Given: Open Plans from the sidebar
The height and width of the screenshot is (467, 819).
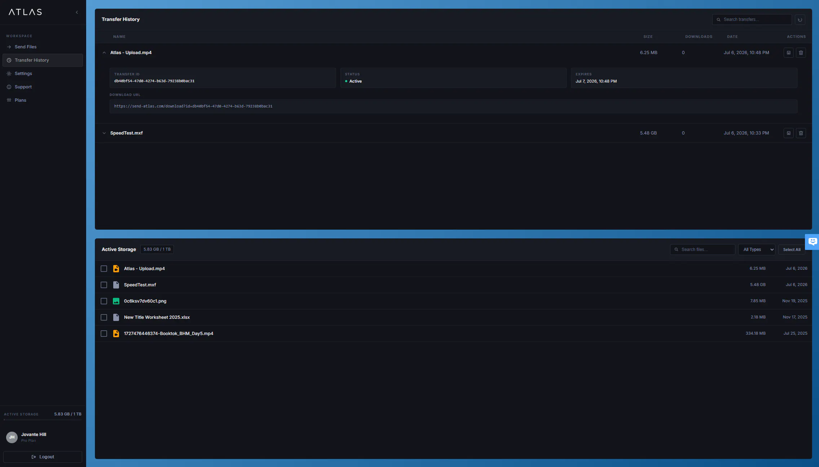Looking at the screenshot, I should click(x=43, y=100).
